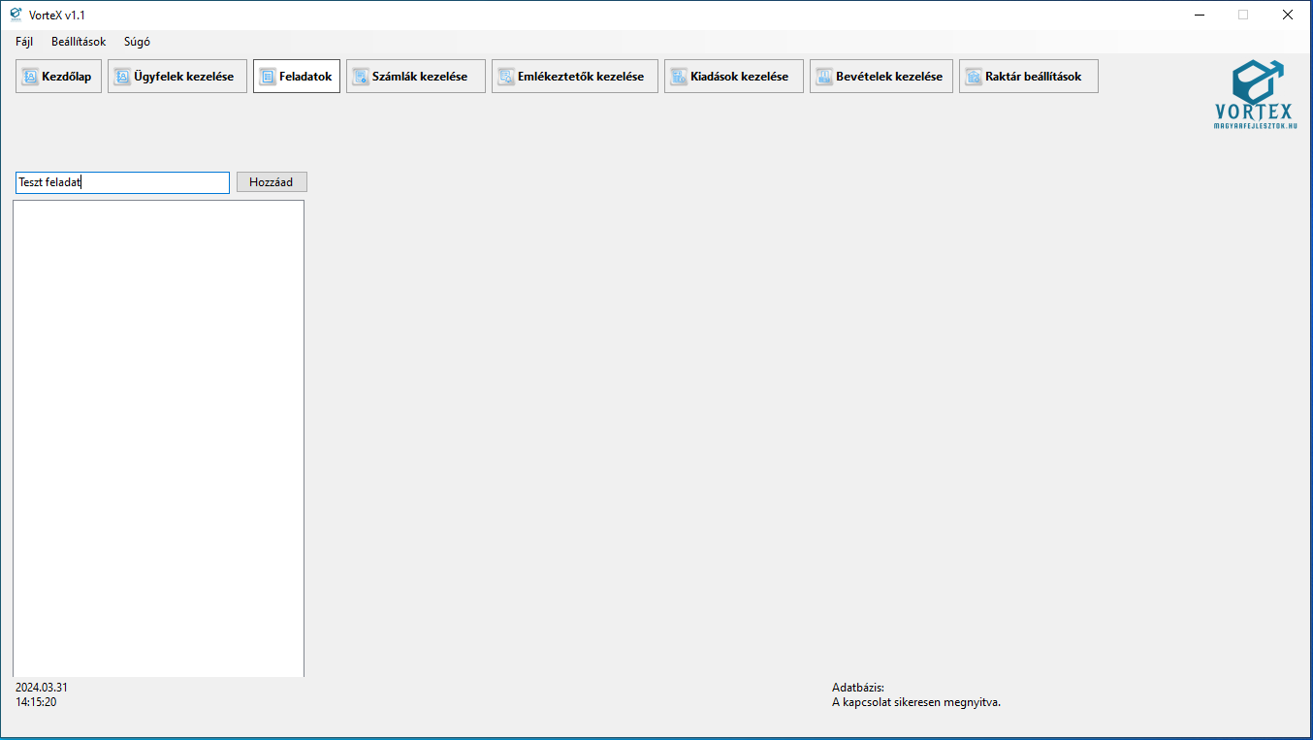
Task: Click the Számlák kezelése button label
Action: [x=420, y=77]
